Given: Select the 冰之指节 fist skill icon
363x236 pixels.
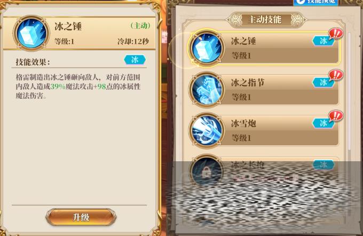Looking at the screenshot, I should tap(206, 90).
